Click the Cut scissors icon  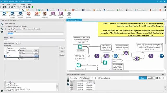point(10,7)
